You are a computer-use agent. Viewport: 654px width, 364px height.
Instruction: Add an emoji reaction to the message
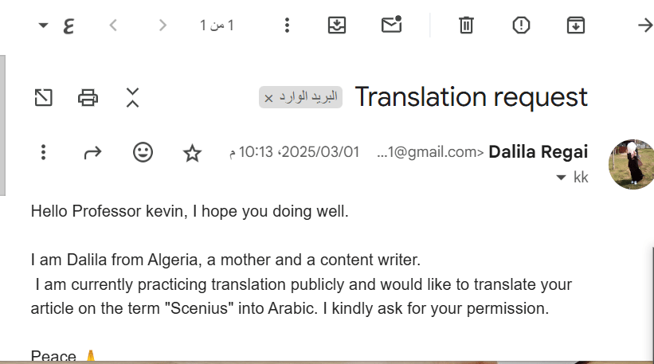(x=143, y=152)
